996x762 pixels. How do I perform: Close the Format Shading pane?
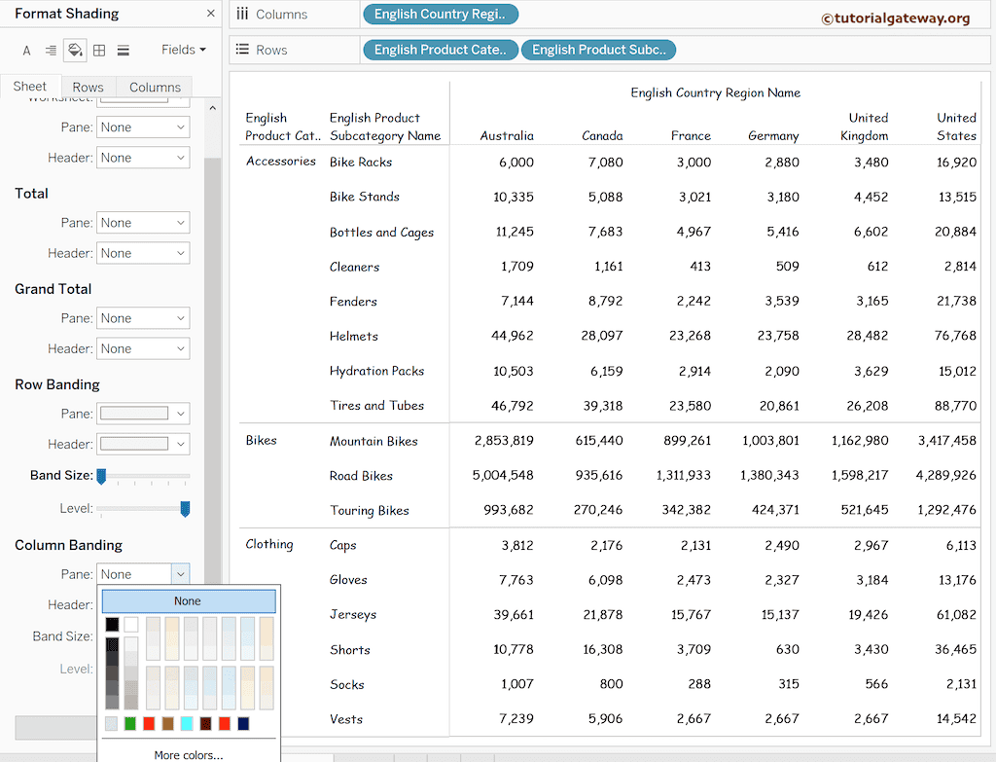pos(210,14)
